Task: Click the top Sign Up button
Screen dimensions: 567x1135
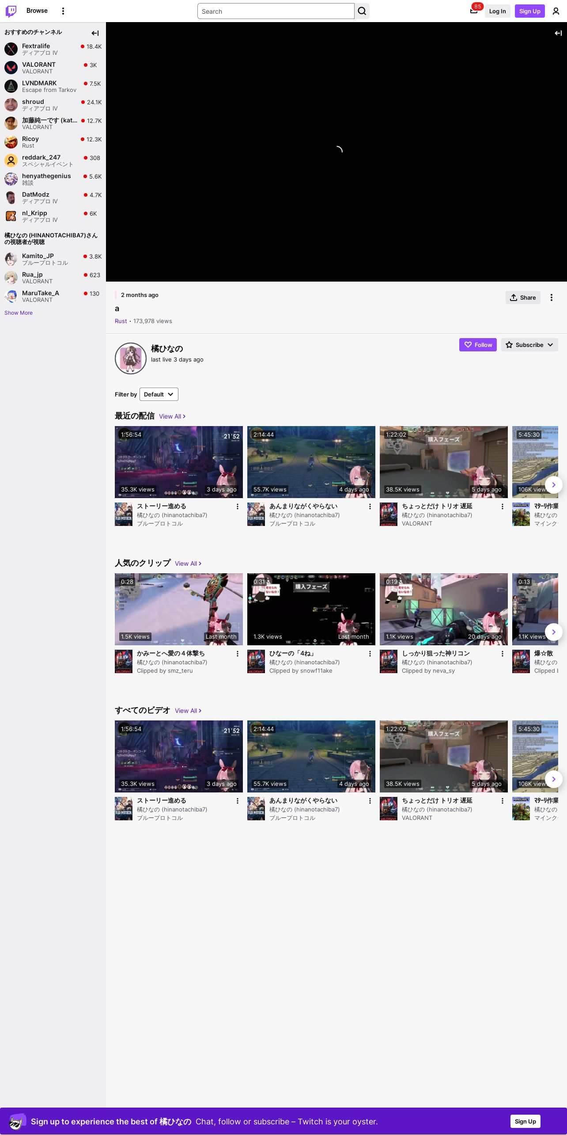Action: tap(530, 11)
